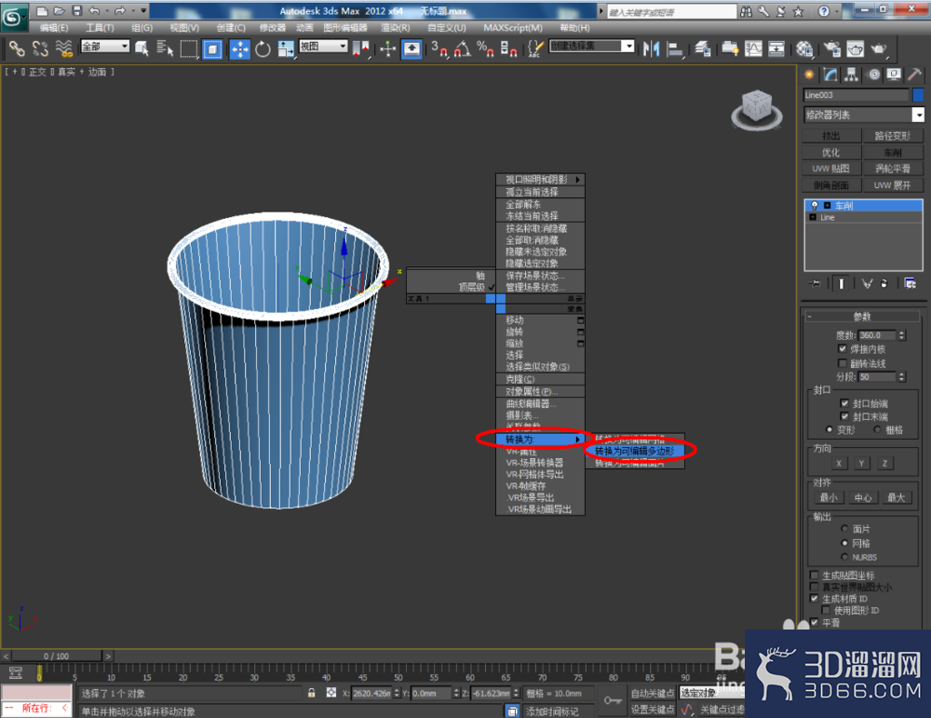This screenshot has width=931, height=718.
Task: Open the 编辑(E) menu
Action: click(x=54, y=28)
